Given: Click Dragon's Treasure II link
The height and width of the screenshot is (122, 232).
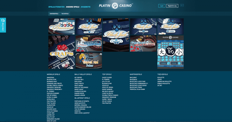Looking at the screenshot, I should (54, 90).
